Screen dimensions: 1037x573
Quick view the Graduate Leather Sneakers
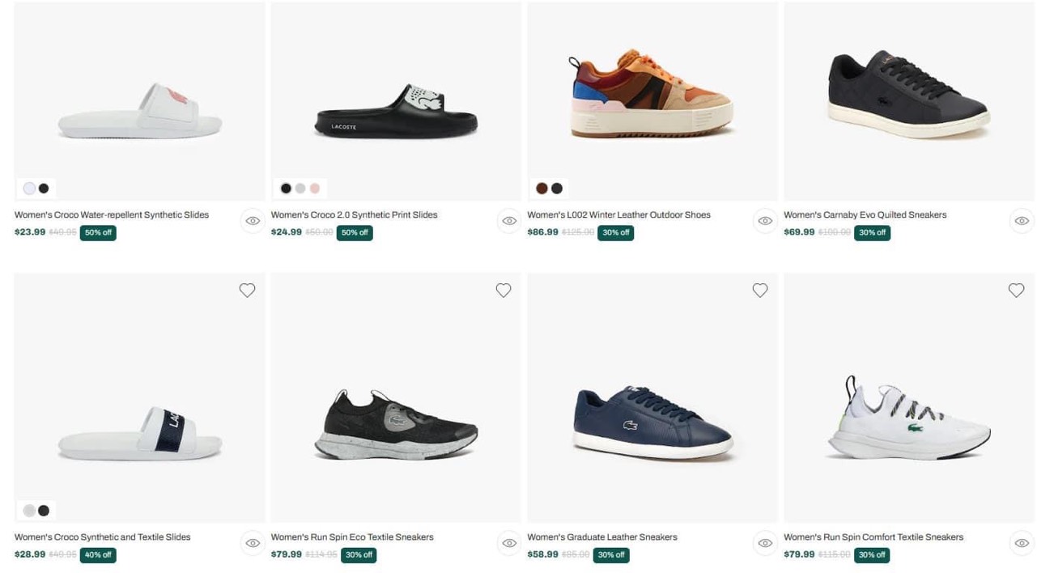pos(765,543)
